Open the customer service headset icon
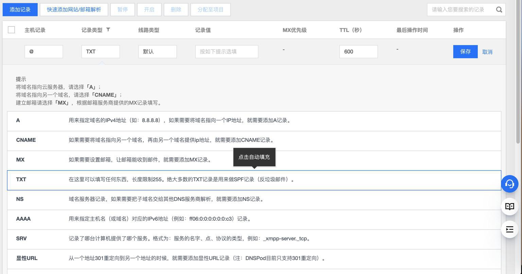Viewport: 522px width, 274px height. [509, 184]
